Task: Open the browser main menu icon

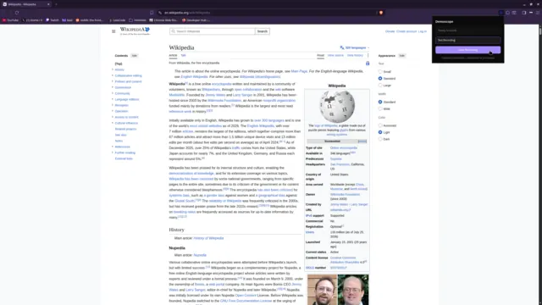Action: (x=538, y=13)
